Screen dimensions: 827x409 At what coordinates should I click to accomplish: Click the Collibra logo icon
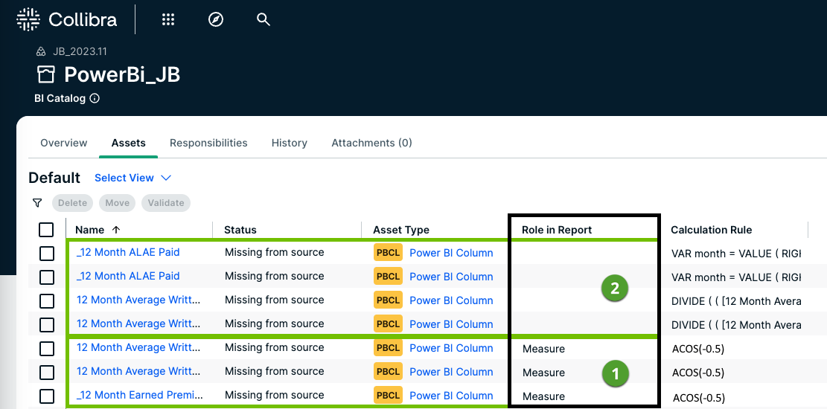coord(28,20)
